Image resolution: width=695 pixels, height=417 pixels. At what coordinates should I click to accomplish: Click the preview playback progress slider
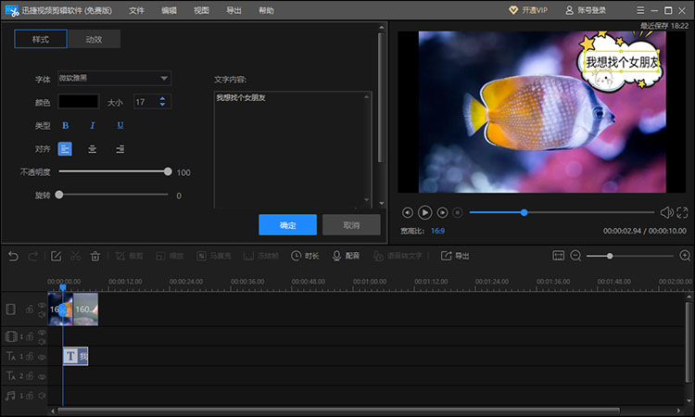tap(562, 213)
